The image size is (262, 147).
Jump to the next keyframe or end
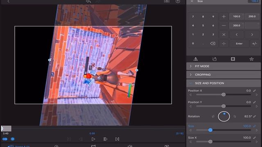pyautogui.click(x=117, y=139)
